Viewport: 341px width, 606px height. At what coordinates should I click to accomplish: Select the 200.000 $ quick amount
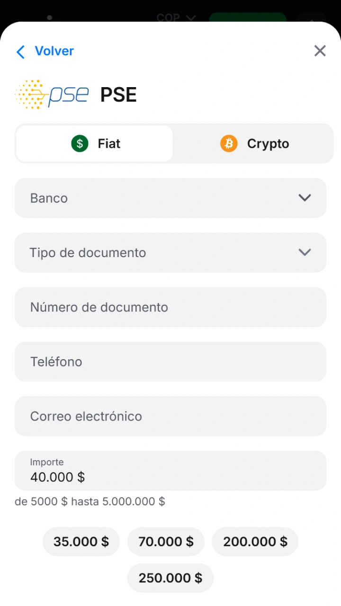255,542
